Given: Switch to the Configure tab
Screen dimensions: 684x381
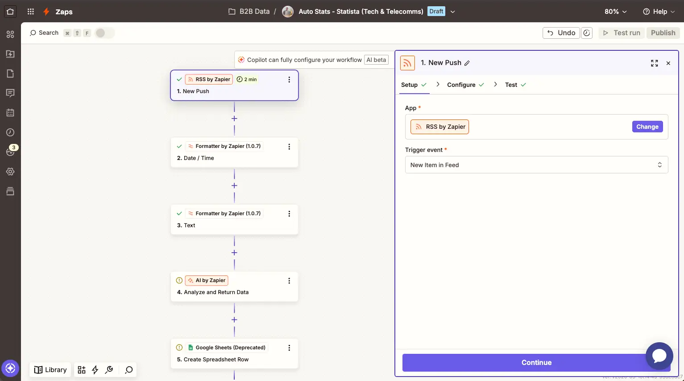Looking at the screenshot, I should [465, 85].
